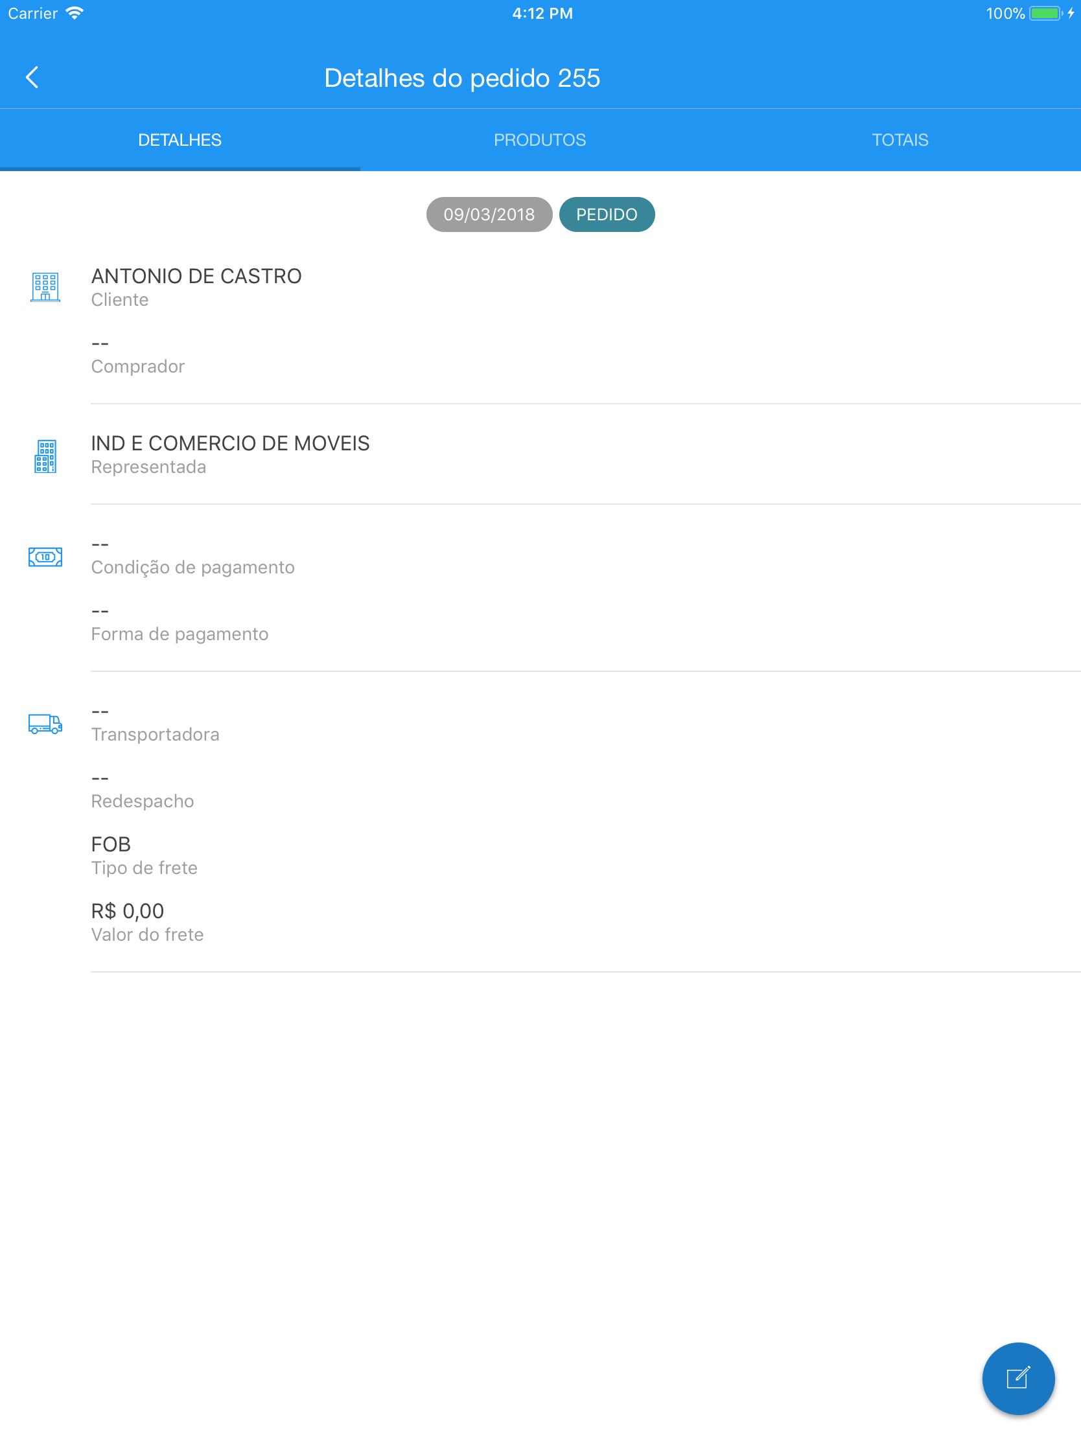
Task: Click the Cliente building icon
Action: click(x=45, y=286)
